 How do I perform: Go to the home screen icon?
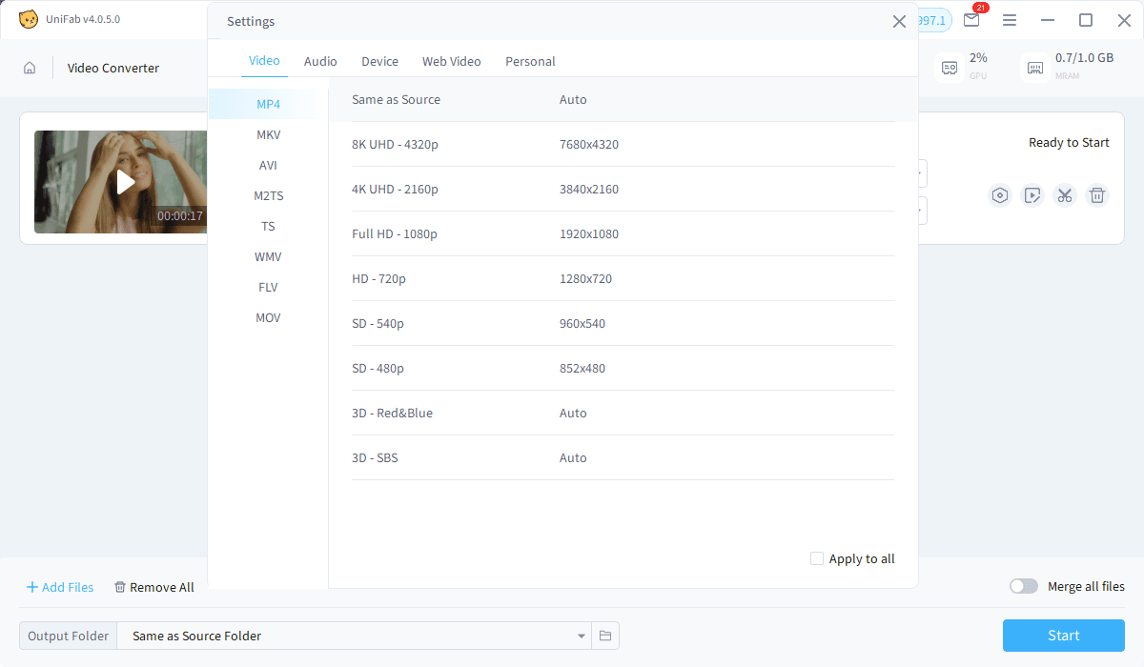(30, 68)
